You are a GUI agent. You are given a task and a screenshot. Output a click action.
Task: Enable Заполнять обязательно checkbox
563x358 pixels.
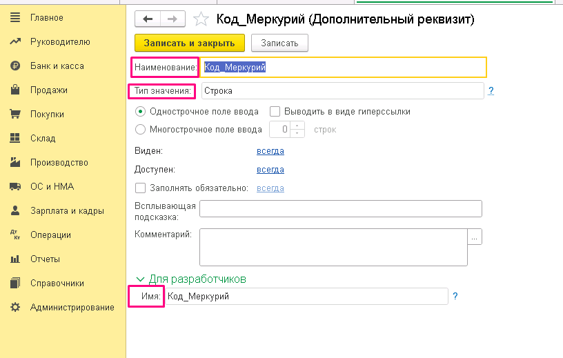pos(140,188)
